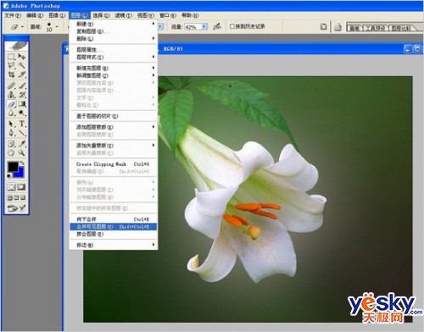Choose 拼合图层 flatten image
This screenshot has height=332, width=424.
(x=114, y=234)
